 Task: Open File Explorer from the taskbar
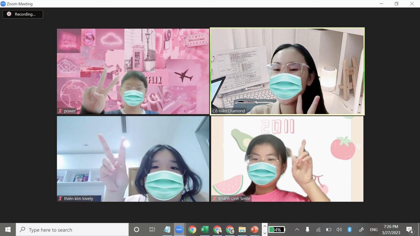[x=242, y=230]
